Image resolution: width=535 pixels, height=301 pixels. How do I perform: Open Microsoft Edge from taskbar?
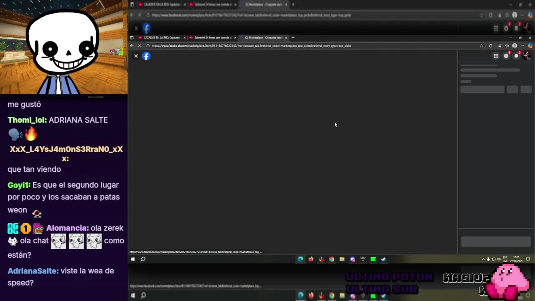click(x=301, y=259)
